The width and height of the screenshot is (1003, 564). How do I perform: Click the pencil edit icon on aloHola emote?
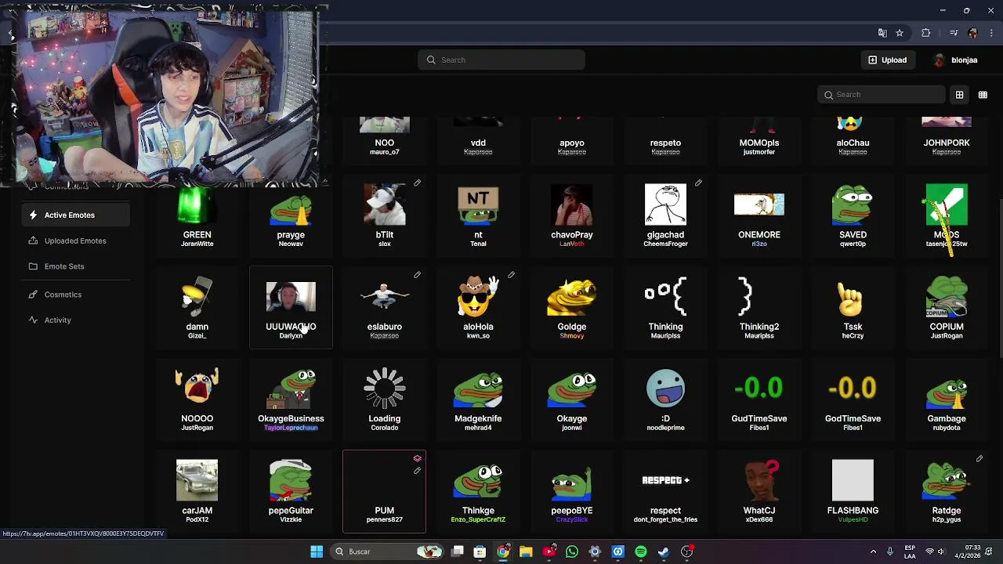pos(511,275)
